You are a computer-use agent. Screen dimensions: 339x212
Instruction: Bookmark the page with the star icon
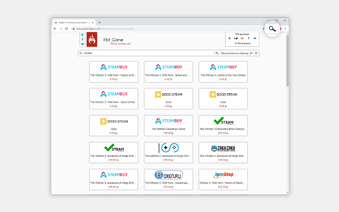coord(264,29)
